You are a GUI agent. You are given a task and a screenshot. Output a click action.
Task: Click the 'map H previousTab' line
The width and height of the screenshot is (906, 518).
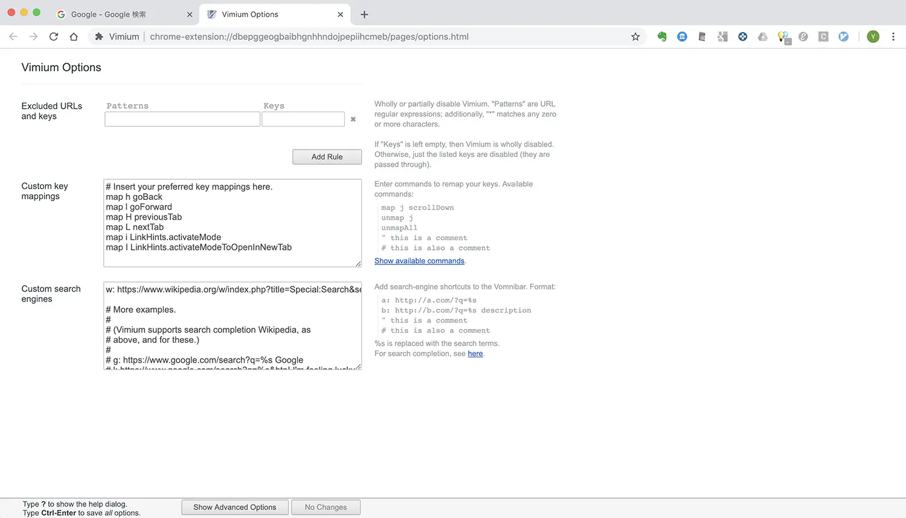pyautogui.click(x=144, y=217)
